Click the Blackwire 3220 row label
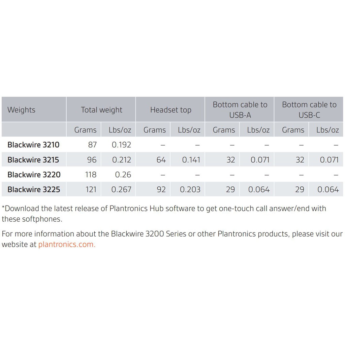Image resolution: width=345 pixels, height=345 pixels. click(34, 175)
